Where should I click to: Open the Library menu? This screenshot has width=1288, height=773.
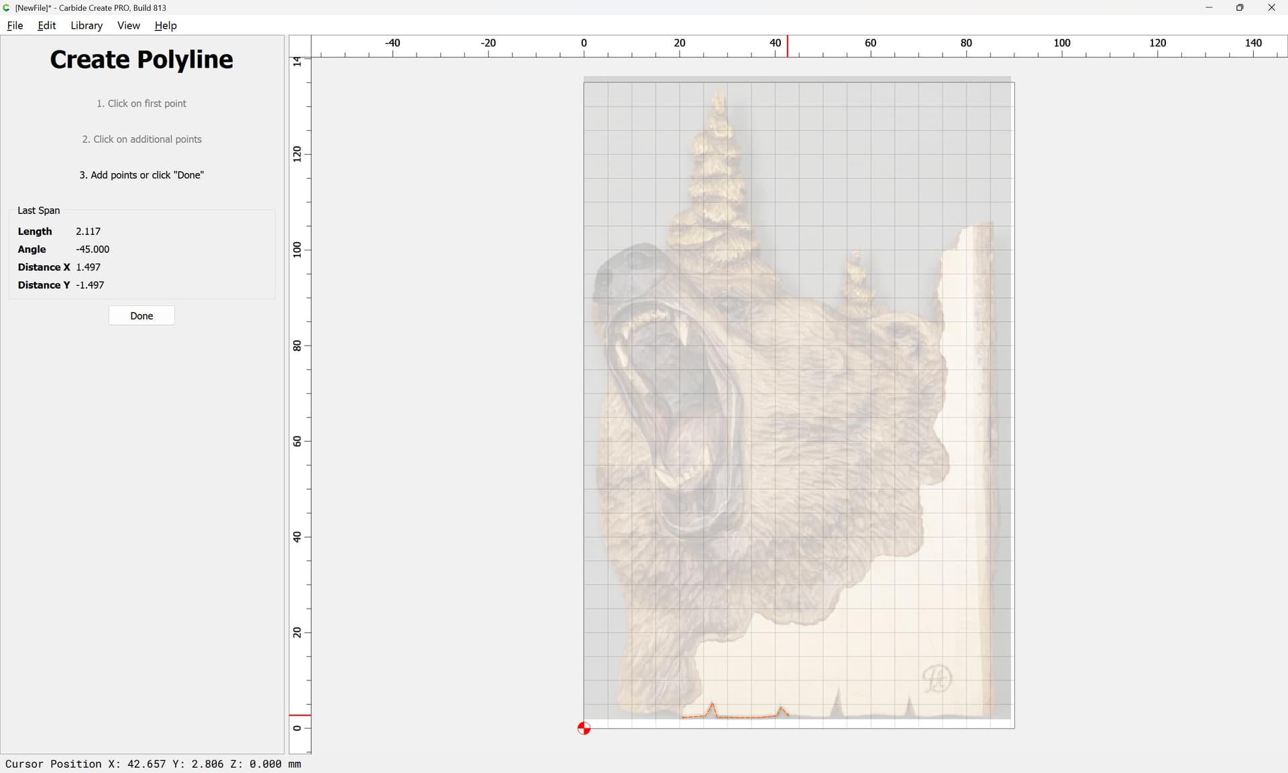[x=87, y=25]
